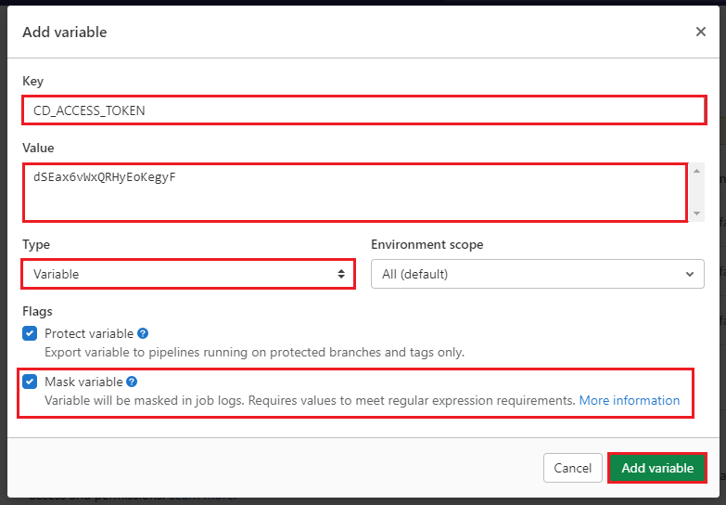Click the Type selector's up-down arrows
This screenshot has height=505, width=726.
(x=341, y=274)
